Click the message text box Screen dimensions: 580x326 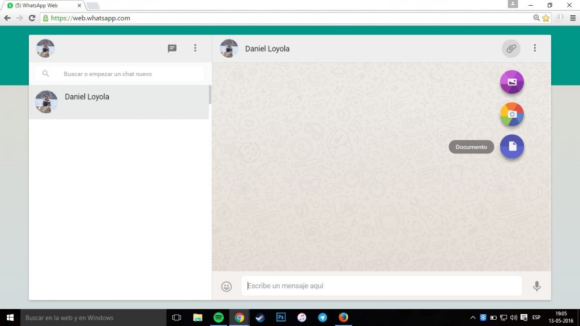pos(381,286)
